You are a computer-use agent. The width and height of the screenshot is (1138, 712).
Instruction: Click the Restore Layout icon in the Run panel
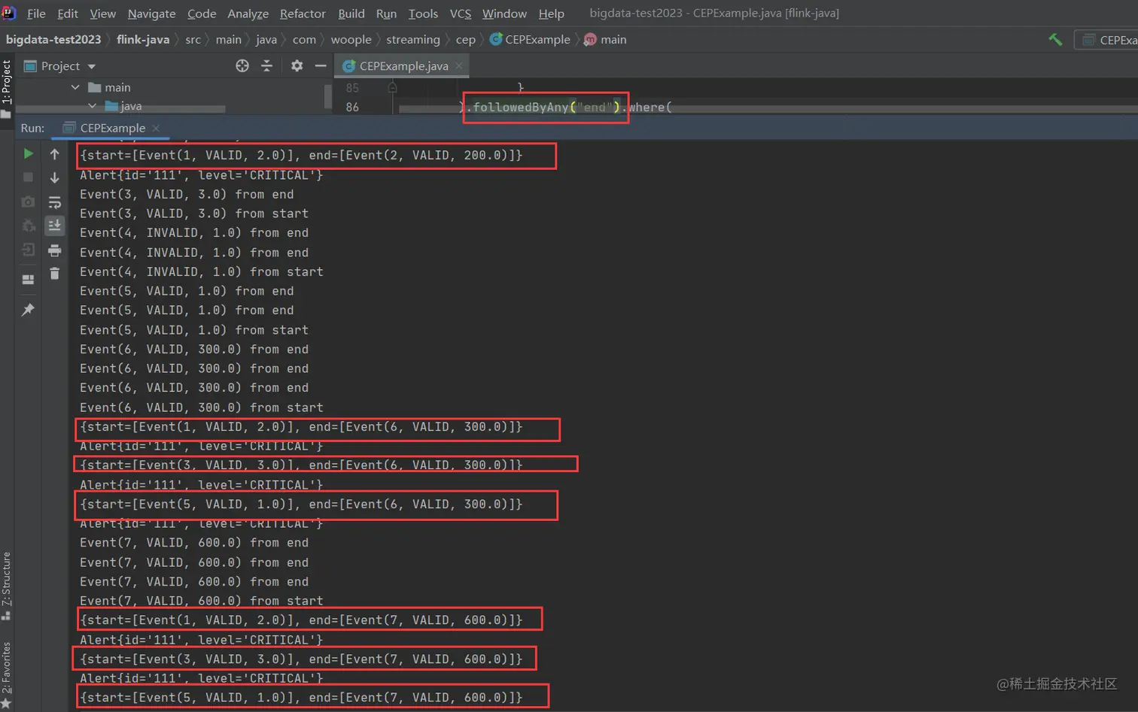[28, 279]
